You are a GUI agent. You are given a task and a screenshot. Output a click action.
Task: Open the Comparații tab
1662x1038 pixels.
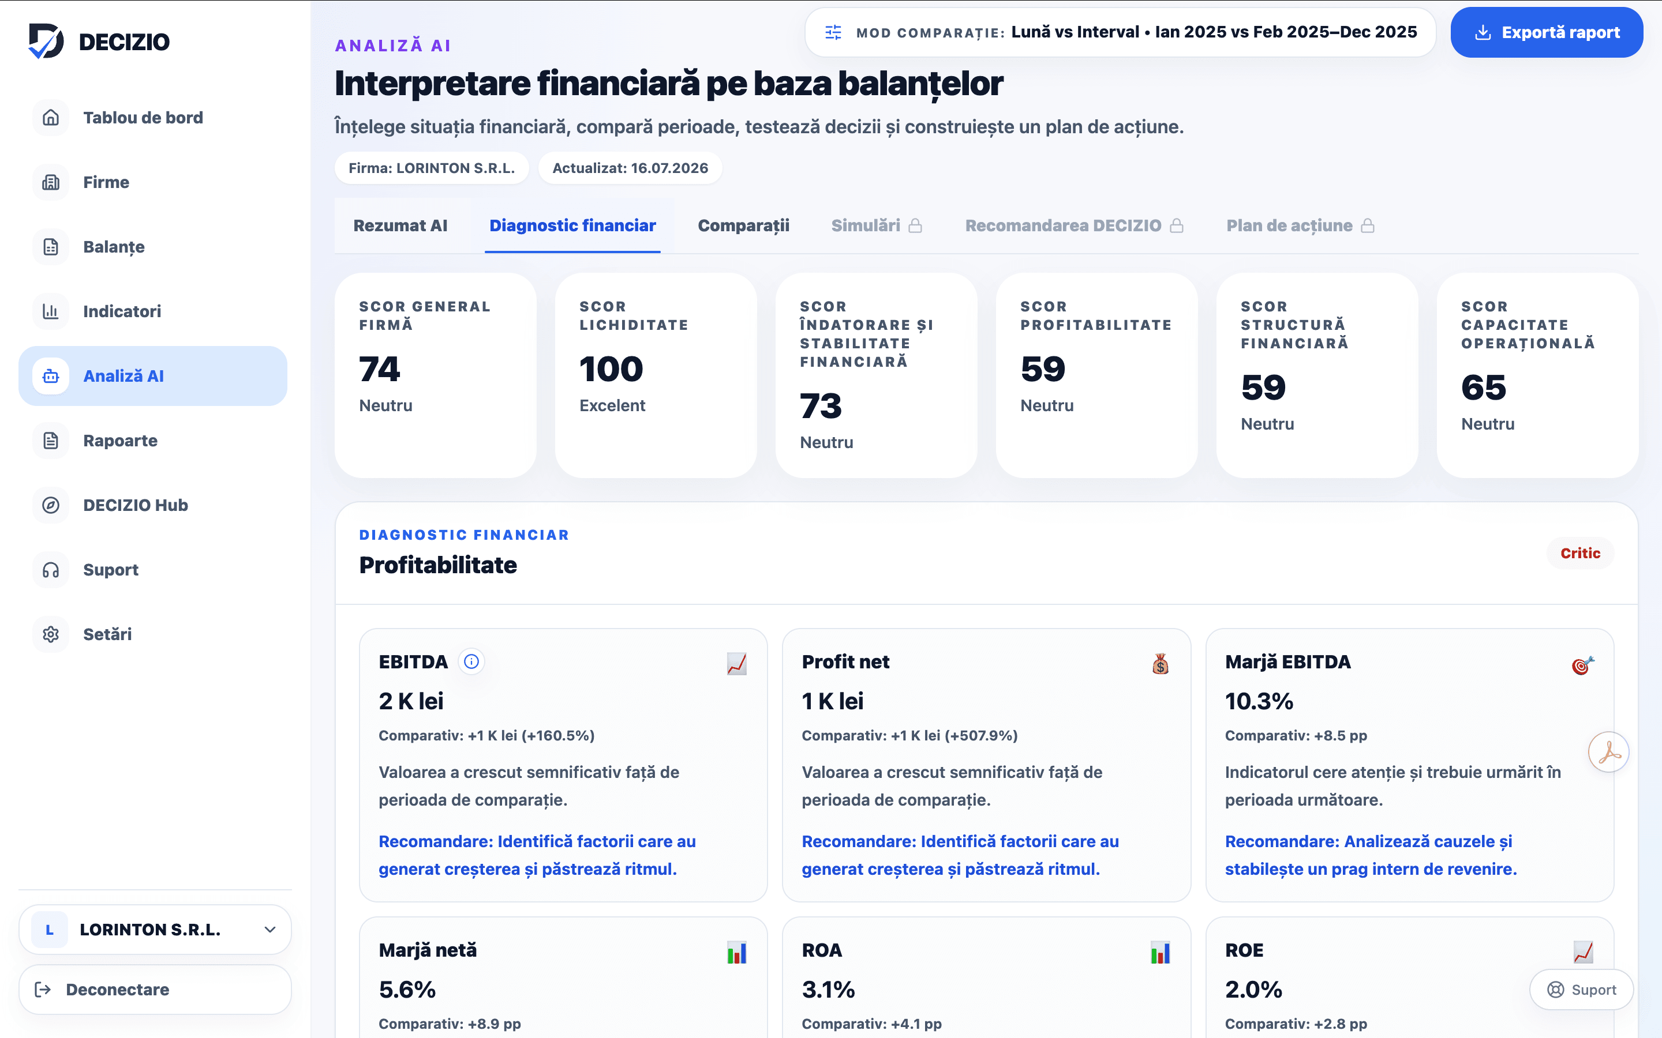tap(743, 226)
